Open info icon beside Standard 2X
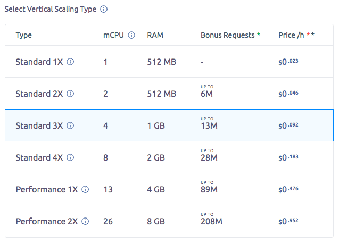 (x=70, y=94)
